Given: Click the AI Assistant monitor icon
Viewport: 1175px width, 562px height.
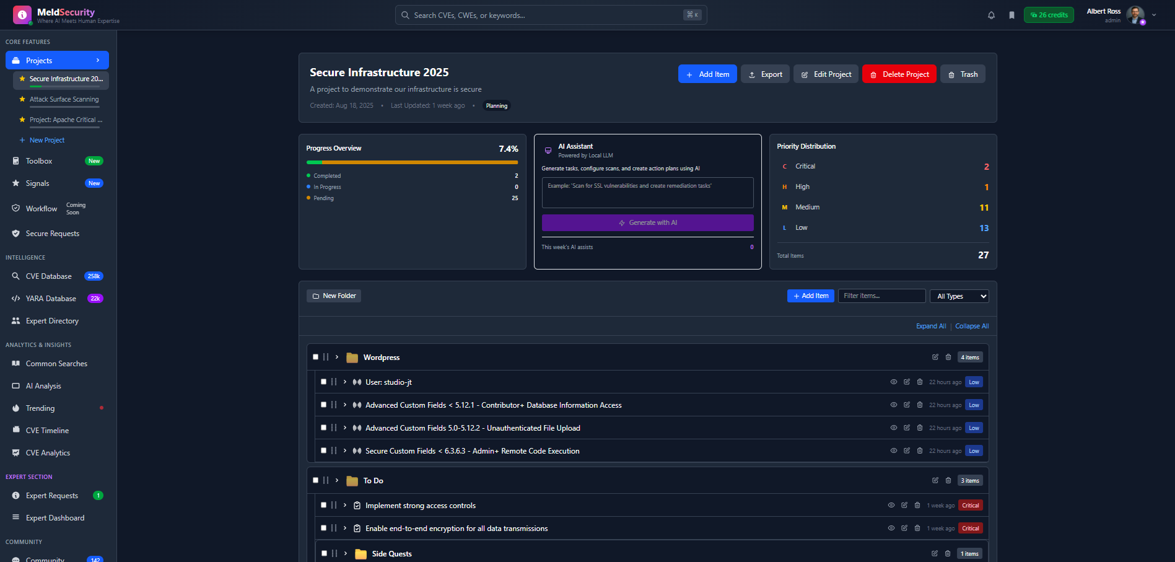Looking at the screenshot, I should point(548,151).
